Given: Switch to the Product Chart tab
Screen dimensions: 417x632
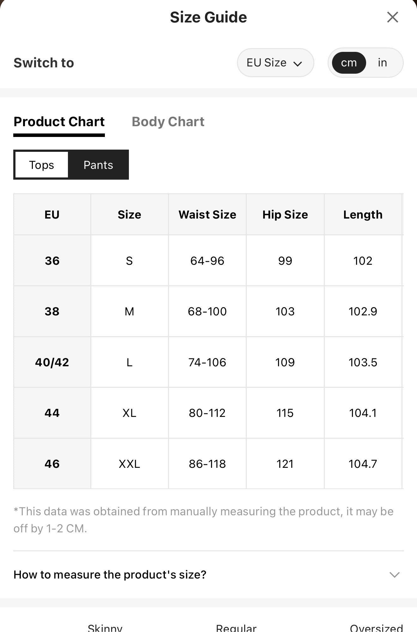Looking at the screenshot, I should [59, 122].
